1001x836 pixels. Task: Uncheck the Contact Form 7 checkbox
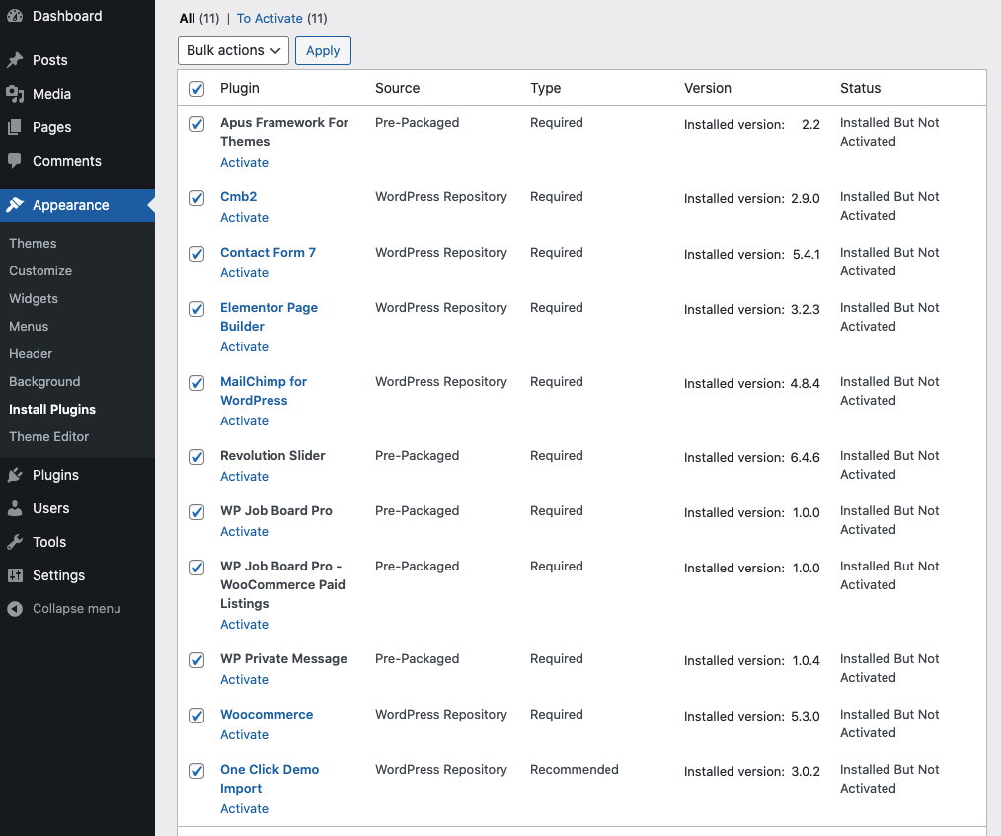coord(196,254)
